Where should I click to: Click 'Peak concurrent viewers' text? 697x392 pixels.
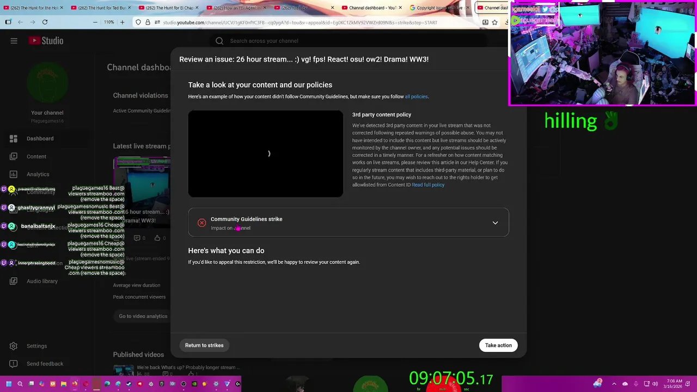point(139,297)
